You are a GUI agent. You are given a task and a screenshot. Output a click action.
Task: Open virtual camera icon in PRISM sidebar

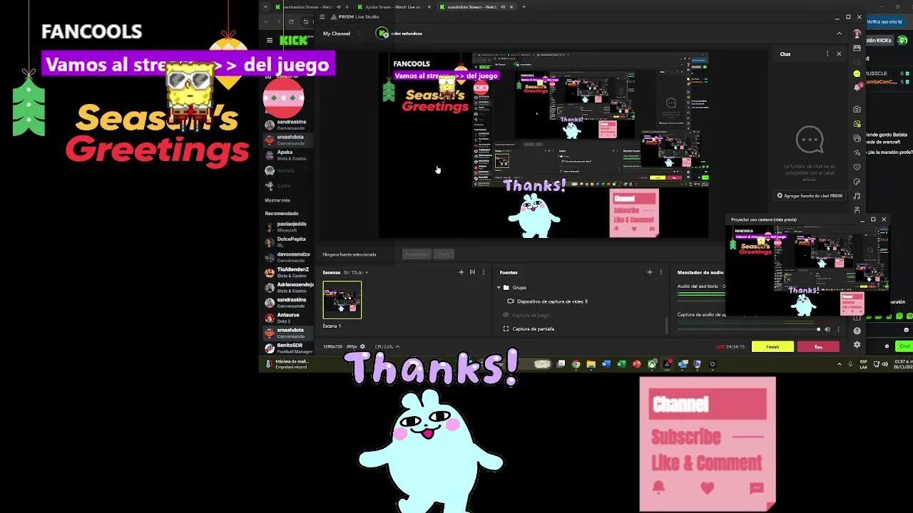857,124
